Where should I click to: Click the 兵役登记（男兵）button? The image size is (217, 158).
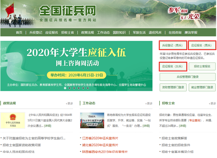(173, 45)
